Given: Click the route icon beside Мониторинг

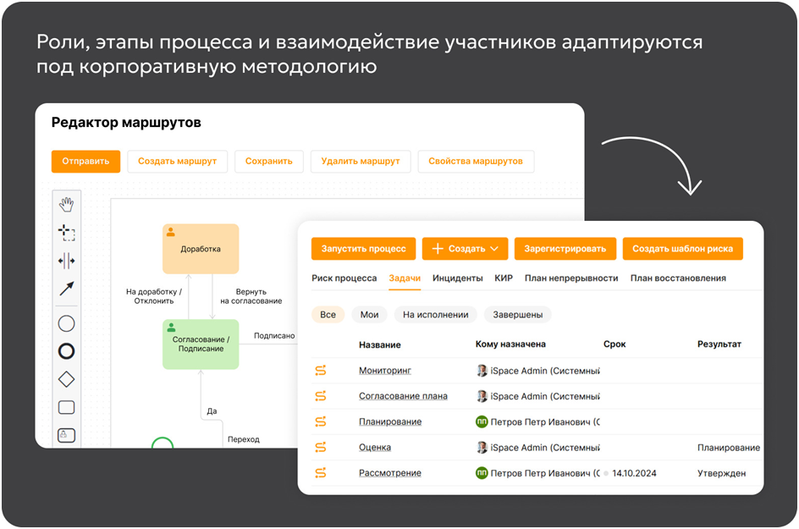Looking at the screenshot, I should [321, 371].
